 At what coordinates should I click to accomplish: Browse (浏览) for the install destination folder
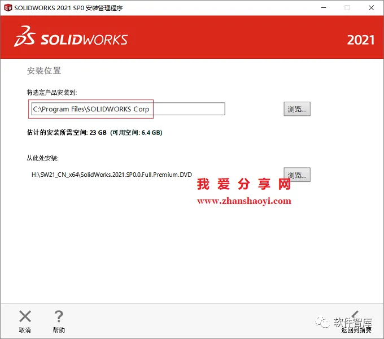(x=297, y=108)
